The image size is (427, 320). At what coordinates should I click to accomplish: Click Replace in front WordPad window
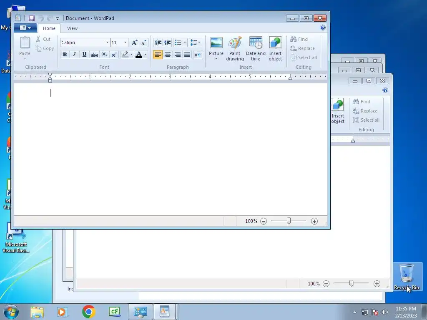(303, 48)
